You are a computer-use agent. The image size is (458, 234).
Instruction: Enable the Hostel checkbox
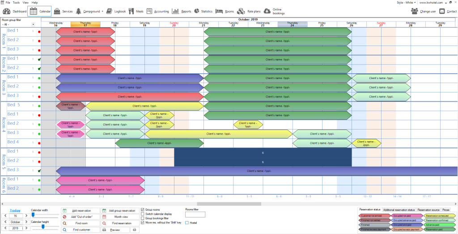pyautogui.click(x=187, y=223)
